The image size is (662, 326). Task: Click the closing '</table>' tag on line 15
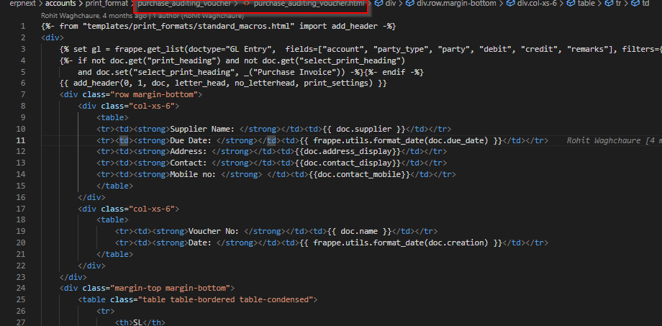click(115, 186)
